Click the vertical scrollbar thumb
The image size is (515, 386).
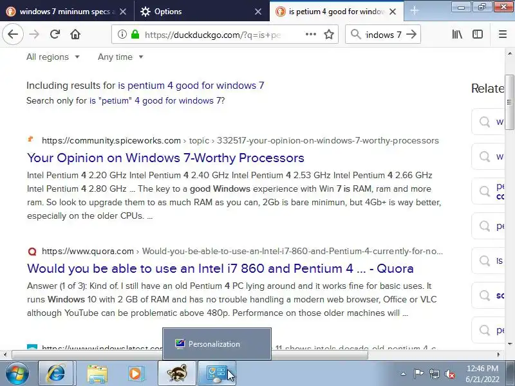coord(509,102)
